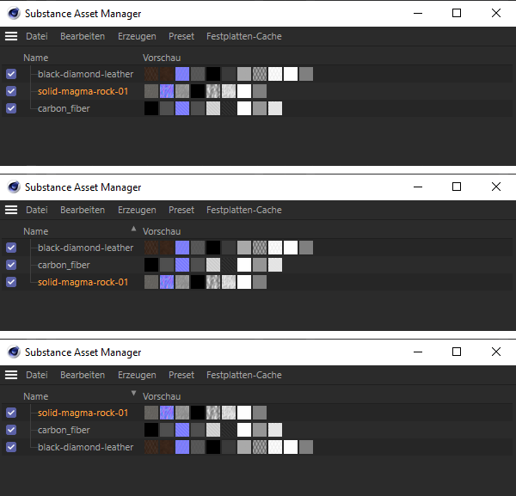Open Bearbeiten menu in bottom window
This screenshot has height=496, width=516.
point(83,375)
